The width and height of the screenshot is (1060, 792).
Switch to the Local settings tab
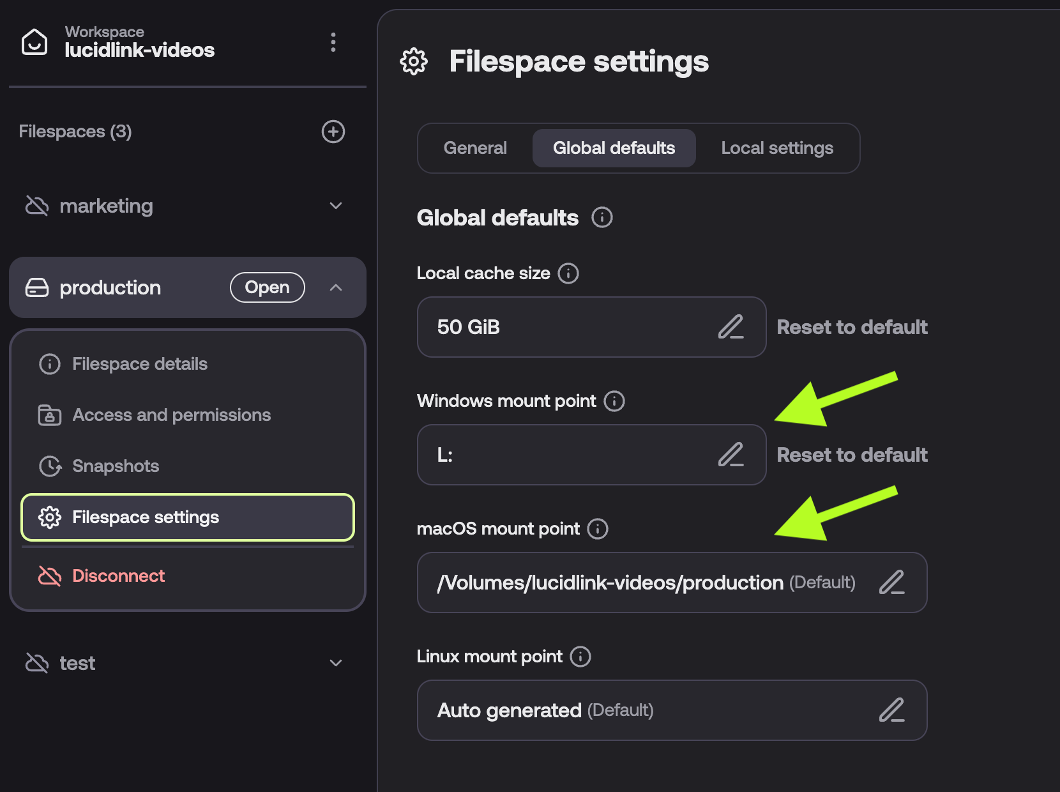click(x=777, y=148)
